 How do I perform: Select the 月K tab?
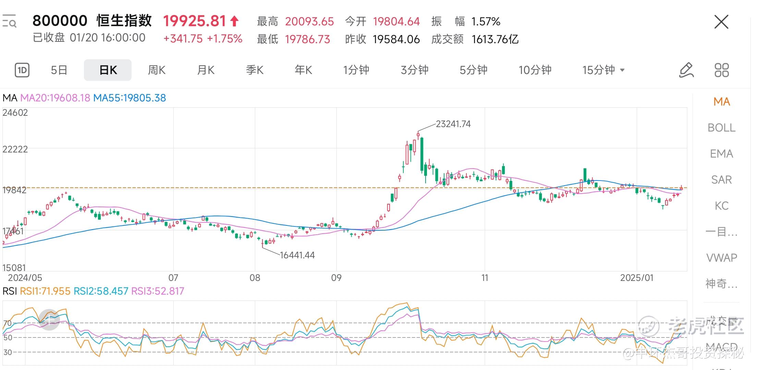point(206,70)
